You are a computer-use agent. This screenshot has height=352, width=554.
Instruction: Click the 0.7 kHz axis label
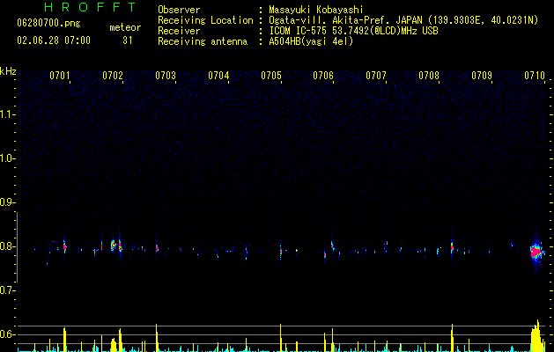(x=7, y=290)
